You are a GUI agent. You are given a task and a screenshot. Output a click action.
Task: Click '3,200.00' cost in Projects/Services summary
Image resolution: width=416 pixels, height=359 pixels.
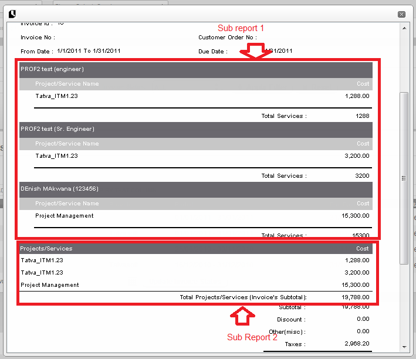coord(357,273)
